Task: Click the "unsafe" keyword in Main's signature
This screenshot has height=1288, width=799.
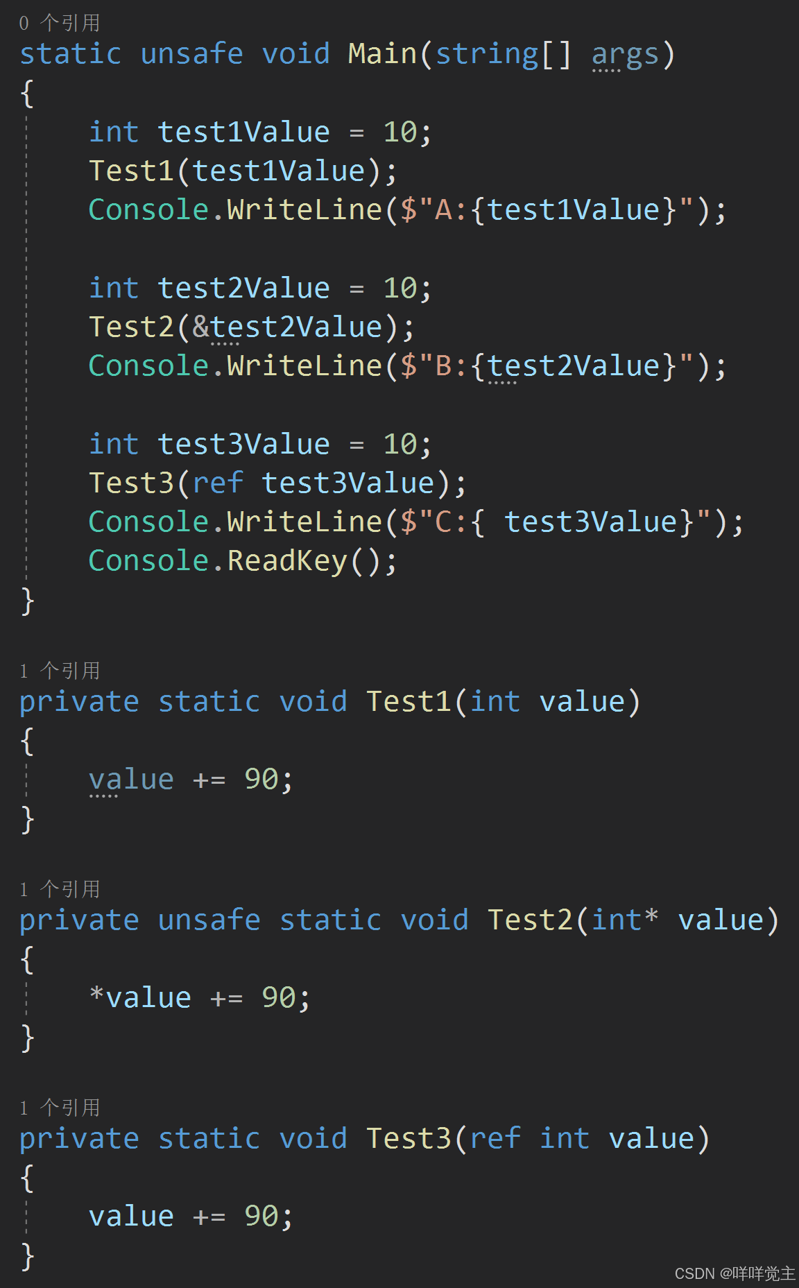Action: click(191, 54)
